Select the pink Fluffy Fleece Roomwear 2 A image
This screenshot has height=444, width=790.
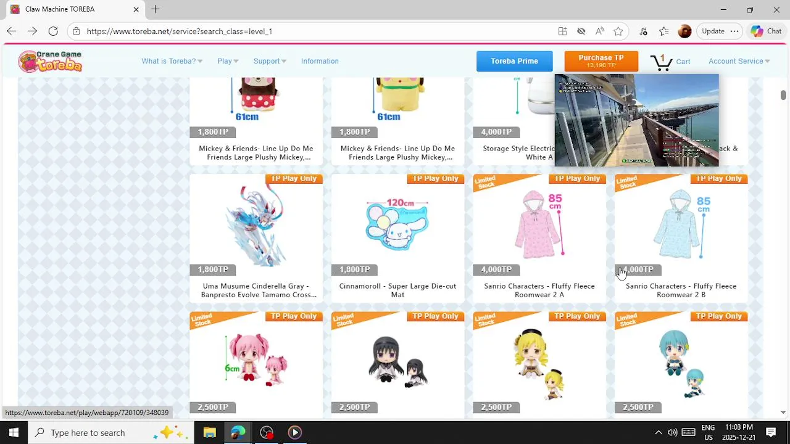(x=539, y=224)
